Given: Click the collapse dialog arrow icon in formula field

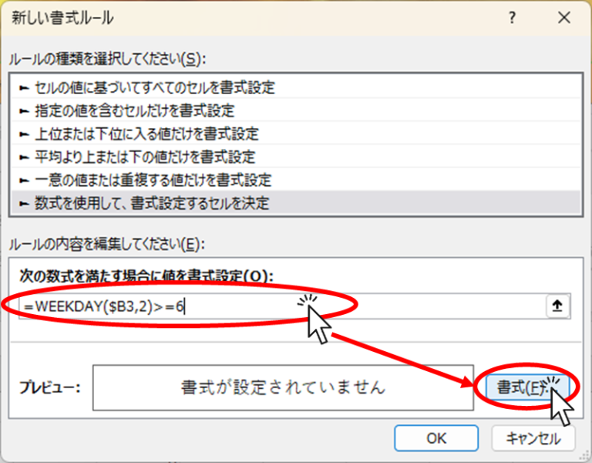Looking at the screenshot, I should [x=557, y=306].
